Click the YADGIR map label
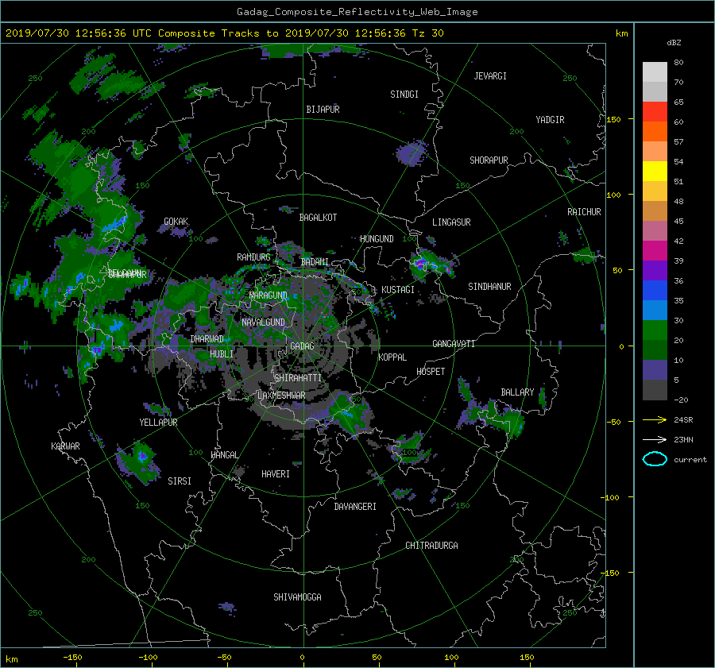This screenshot has width=715, height=668. click(x=550, y=120)
